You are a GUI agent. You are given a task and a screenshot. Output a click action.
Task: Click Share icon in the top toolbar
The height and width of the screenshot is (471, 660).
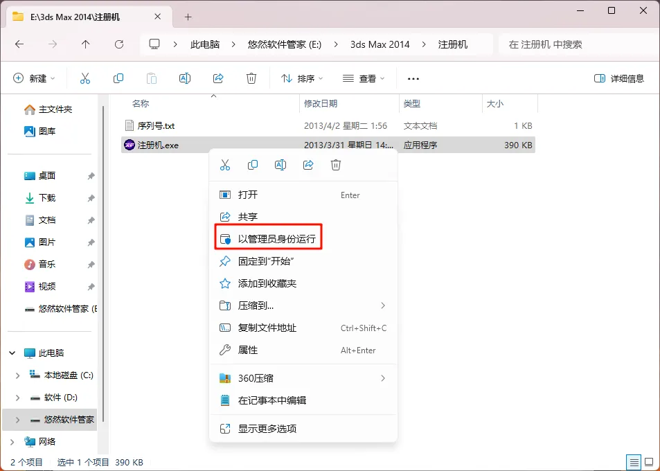click(218, 78)
